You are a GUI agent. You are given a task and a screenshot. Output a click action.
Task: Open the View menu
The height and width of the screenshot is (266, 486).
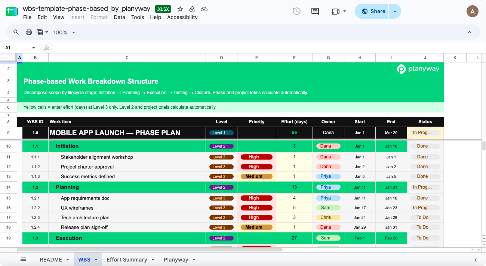point(59,17)
